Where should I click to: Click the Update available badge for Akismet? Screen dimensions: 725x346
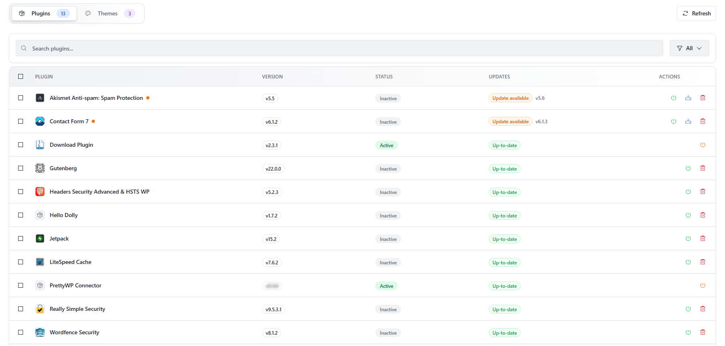click(510, 98)
